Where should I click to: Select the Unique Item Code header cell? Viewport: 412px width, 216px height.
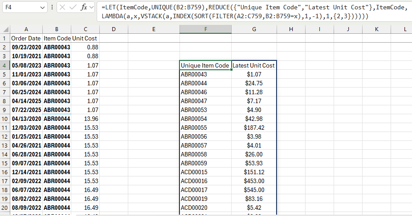(x=205, y=65)
